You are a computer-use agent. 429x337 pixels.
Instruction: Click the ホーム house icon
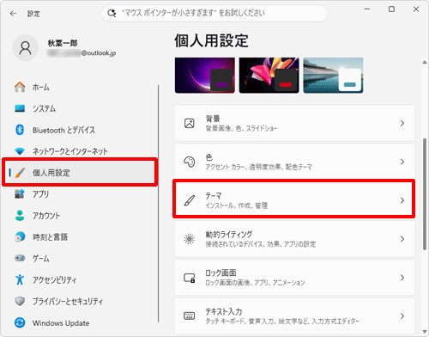20,87
